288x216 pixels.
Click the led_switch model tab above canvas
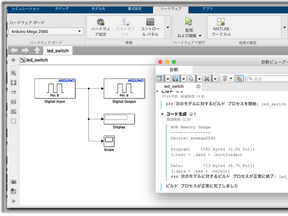click(x=58, y=51)
